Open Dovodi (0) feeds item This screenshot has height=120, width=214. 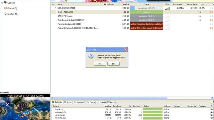[12, 8]
